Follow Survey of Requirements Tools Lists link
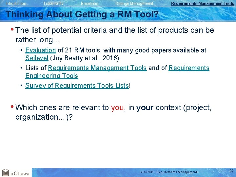Image resolution: width=236 pixels, height=177 pixels. tap(77, 86)
